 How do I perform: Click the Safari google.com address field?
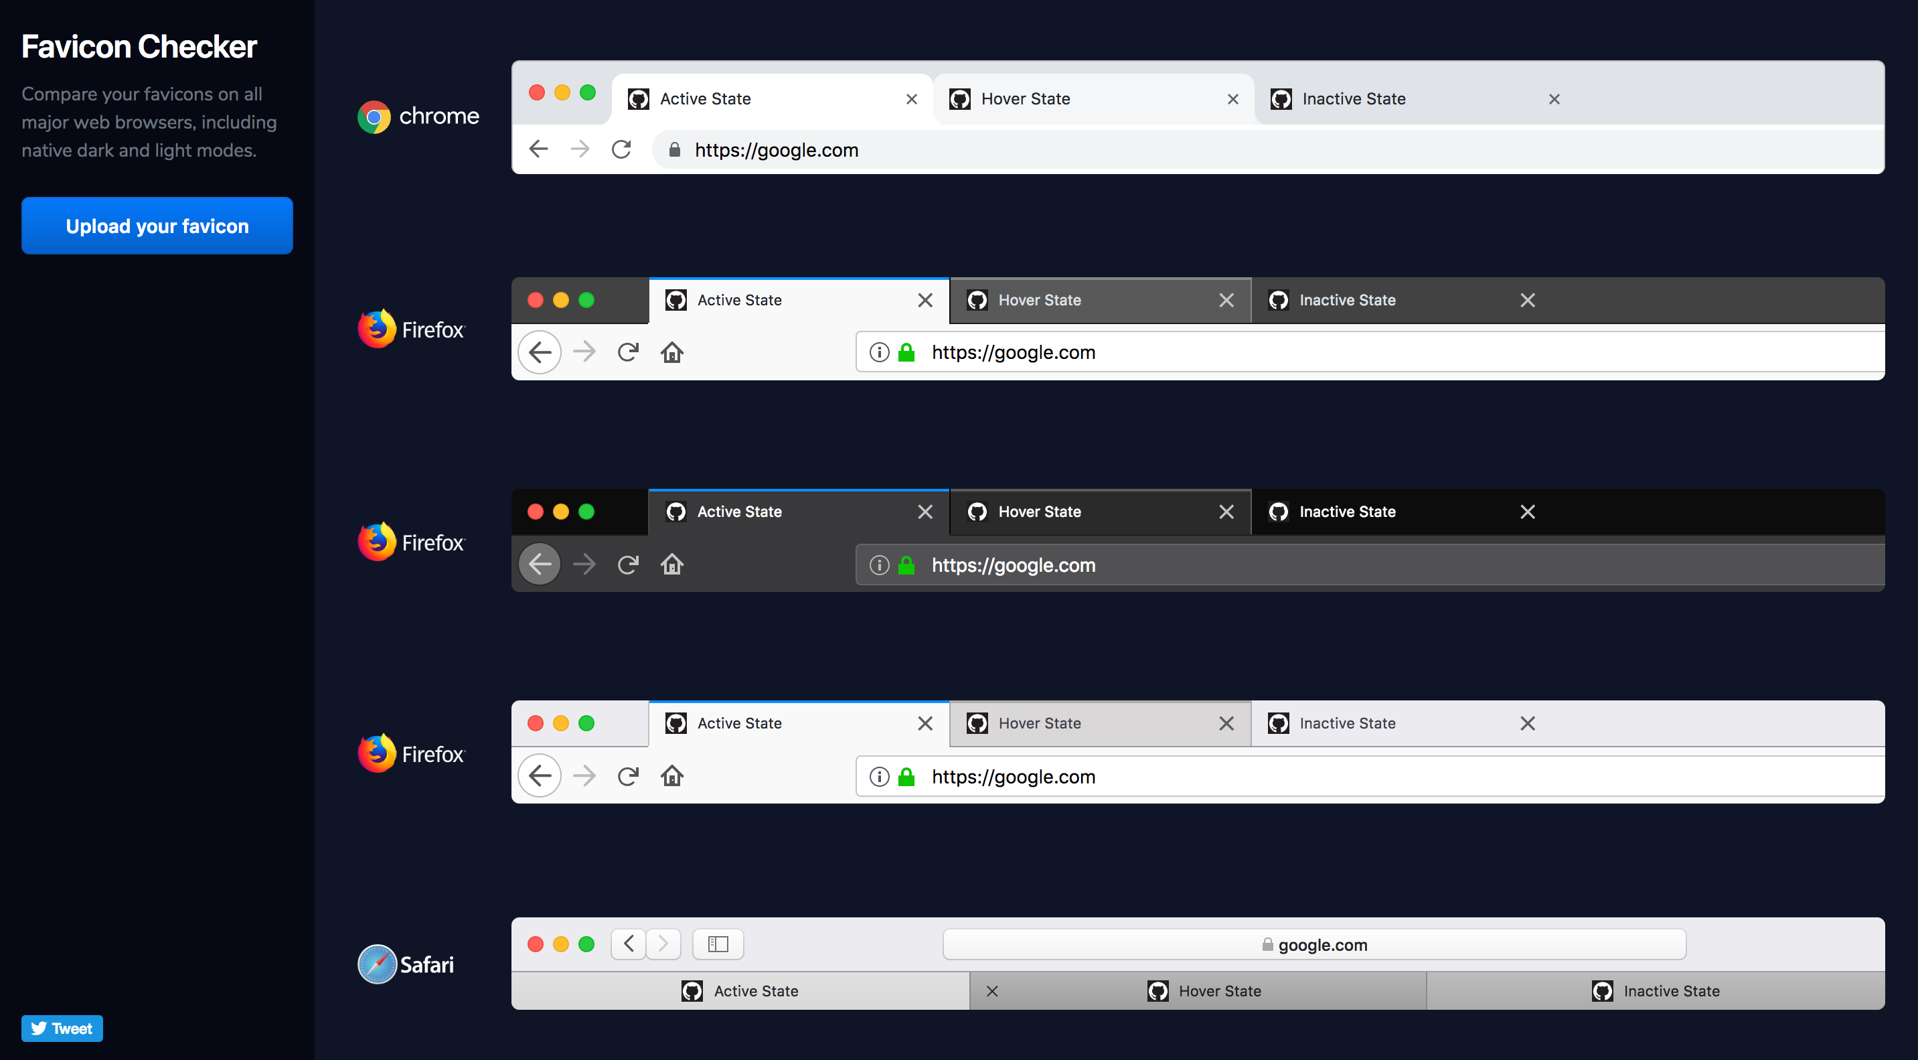tap(1314, 945)
